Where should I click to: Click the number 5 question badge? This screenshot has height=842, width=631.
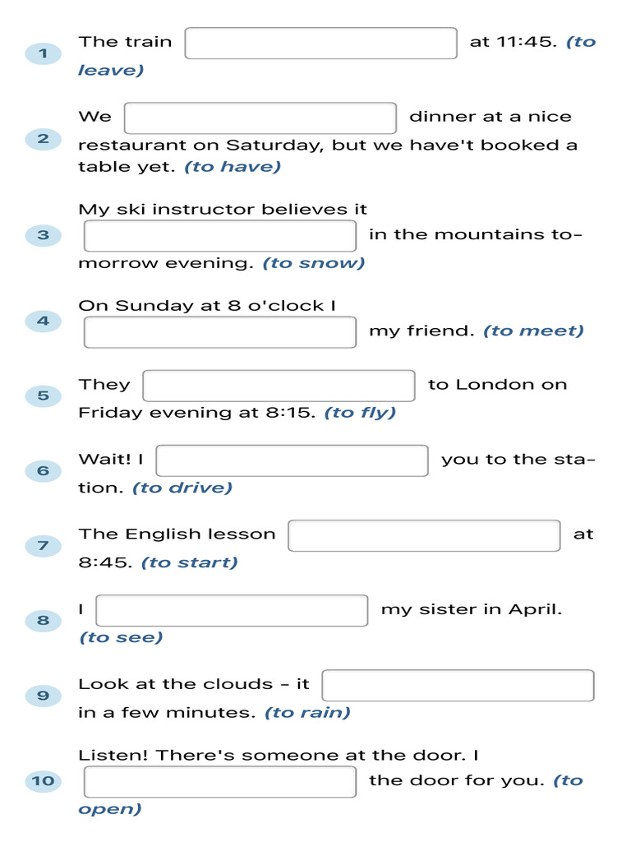[x=43, y=396]
